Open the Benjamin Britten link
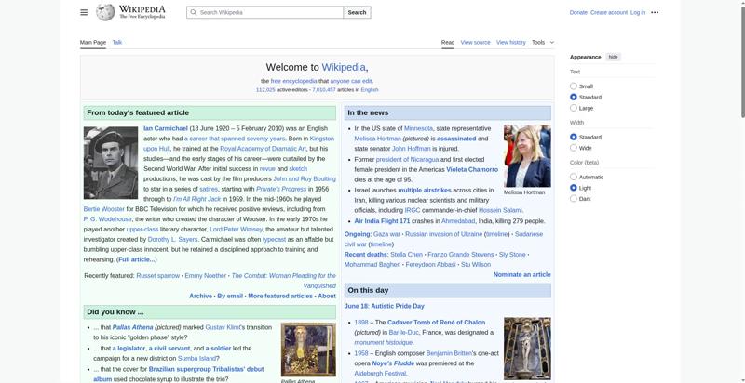This screenshot has height=383, width=745. (x=450, y=353)
